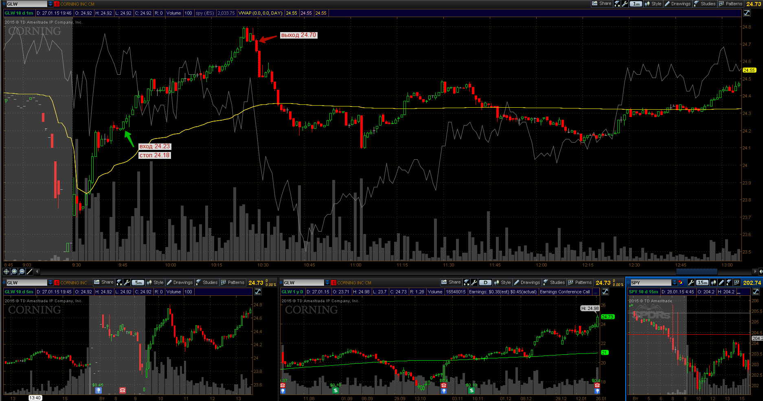Image resolution: width=763 pixels, height=401 pixels.
Task: Click the 24.55 yellow price bubble on main axis
Action: click(x=749, y=70)
